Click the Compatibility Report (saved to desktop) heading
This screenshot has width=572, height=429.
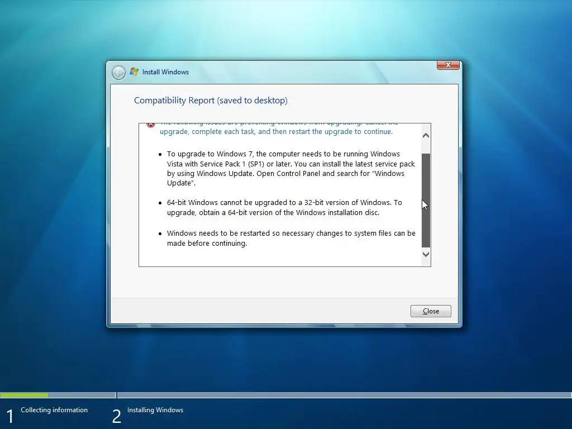pos(211,101)
